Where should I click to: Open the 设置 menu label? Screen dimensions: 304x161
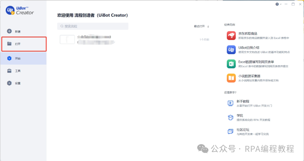[x=18, y=83]
